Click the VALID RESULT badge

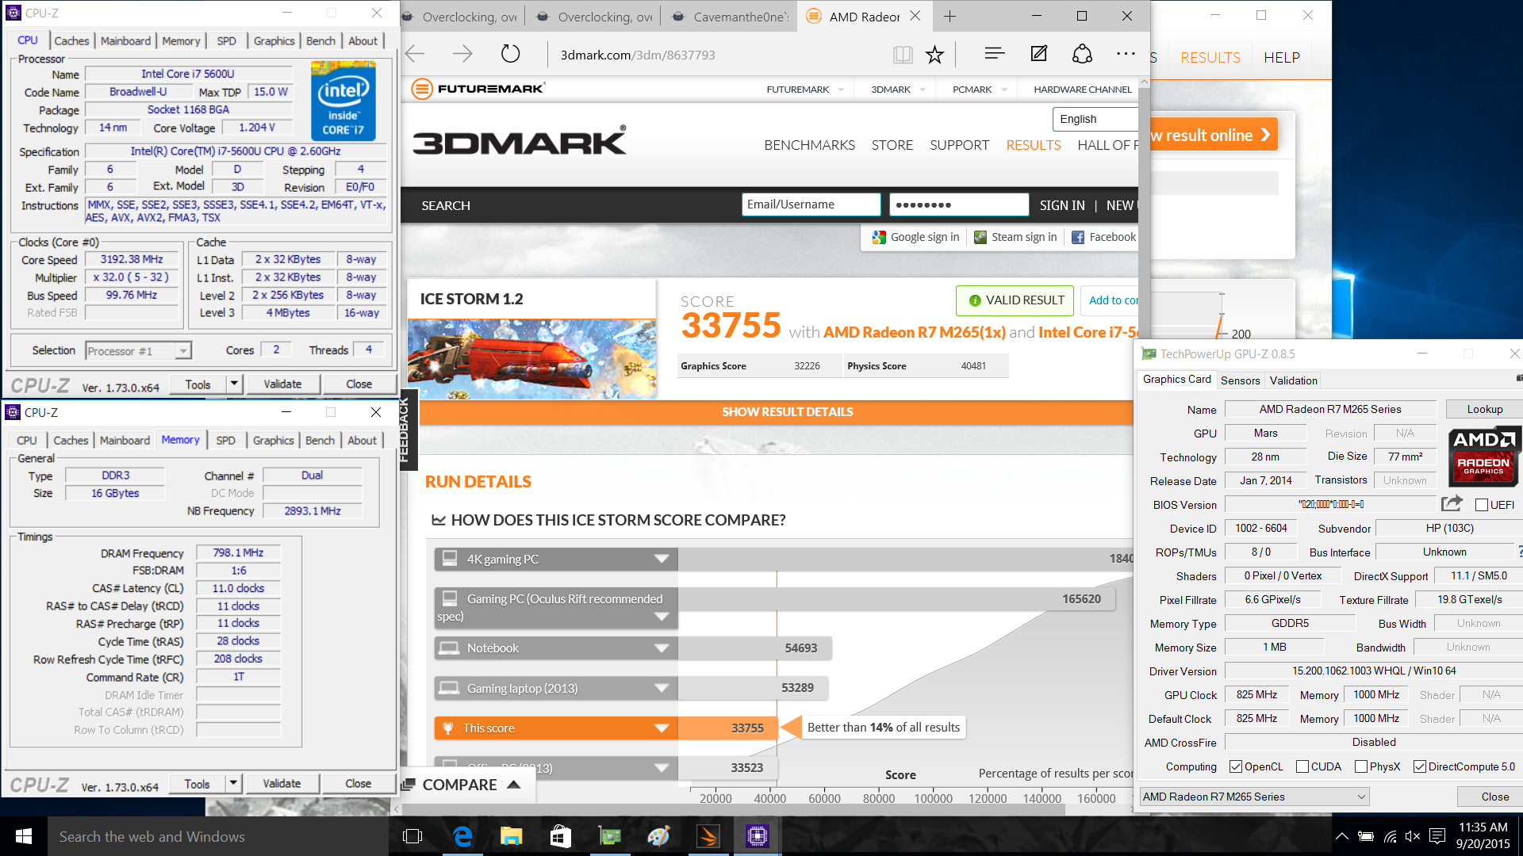point(1015,300)
